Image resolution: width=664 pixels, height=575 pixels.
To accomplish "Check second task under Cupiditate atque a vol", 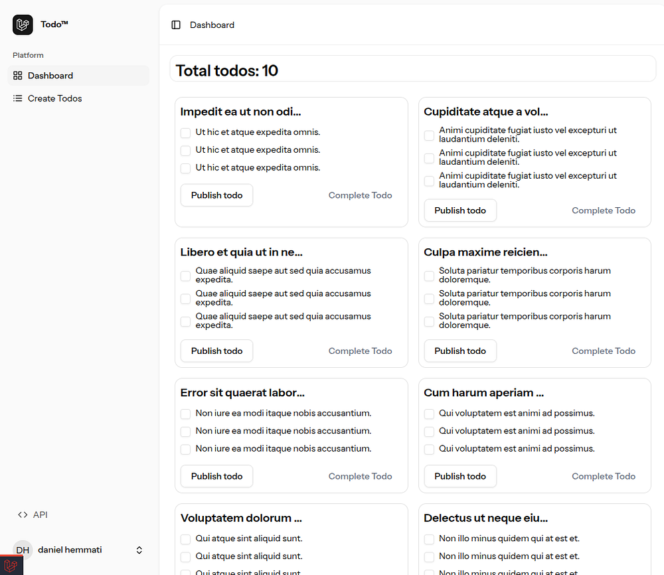I will pyautogui.click(x=429, y=158).
